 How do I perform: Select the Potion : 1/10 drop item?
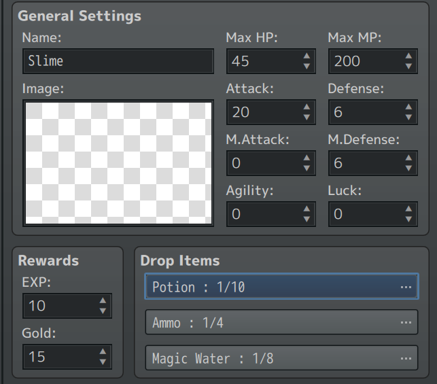coord(281,286)
